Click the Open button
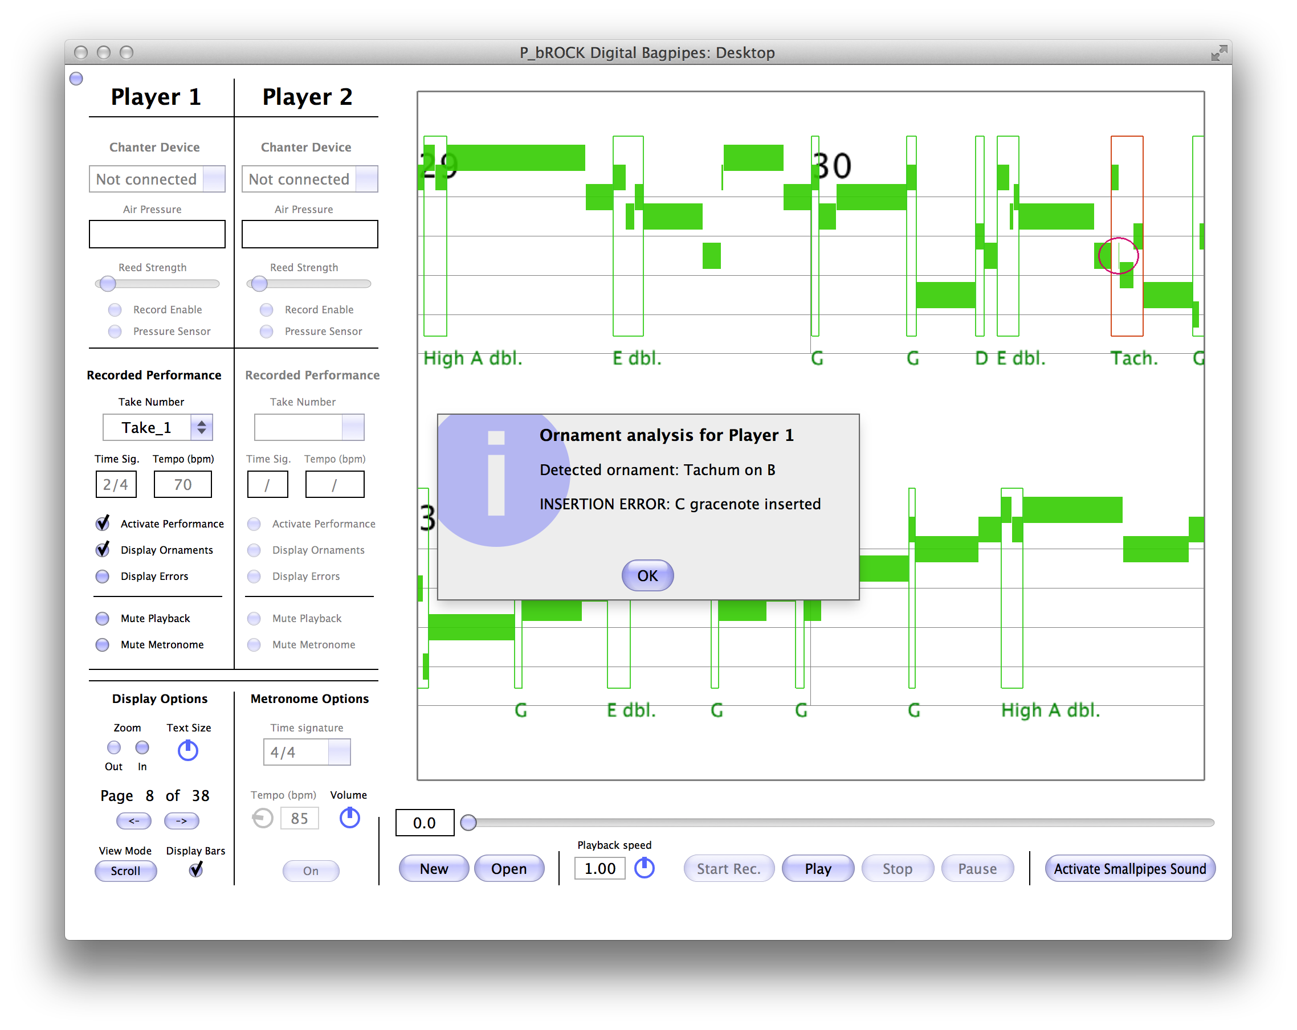The height and width of the screenshot is (1030, 1297). pyautogui.click(x=509, y=869)
